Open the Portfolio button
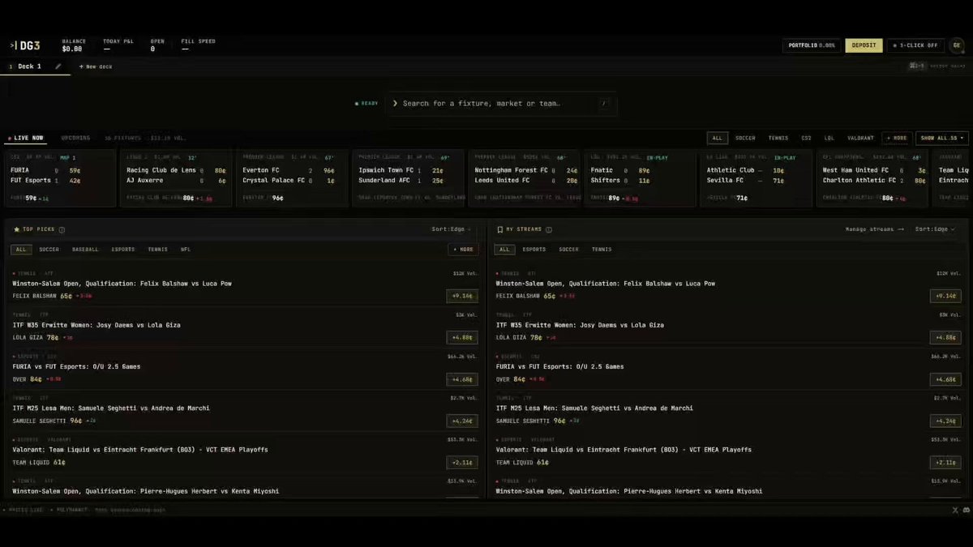This screenshot has height=547, width=973. 812,45
